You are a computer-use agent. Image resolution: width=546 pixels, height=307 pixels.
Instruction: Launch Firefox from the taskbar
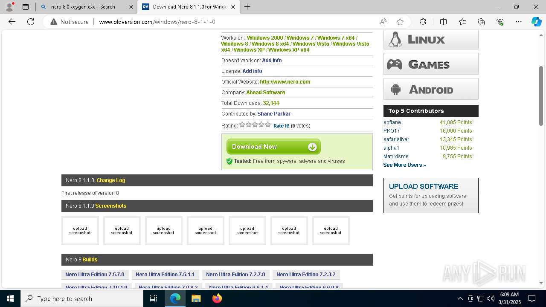[x=217, y=298]
